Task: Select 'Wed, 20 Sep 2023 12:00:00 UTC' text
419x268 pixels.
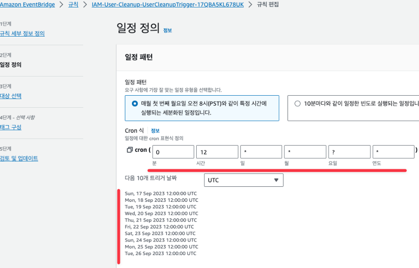Action: pyautogui.click(x=162, y=213)
